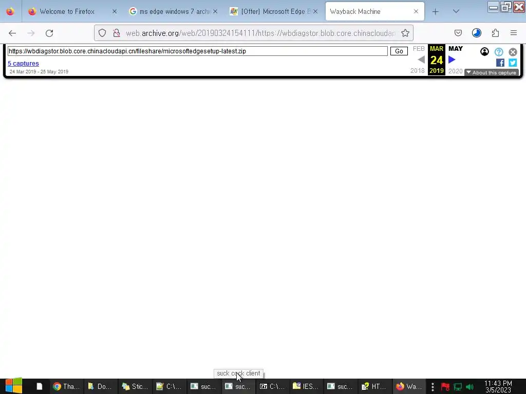Open the 7-Zip C:\ taskbar item

(272, 386)
